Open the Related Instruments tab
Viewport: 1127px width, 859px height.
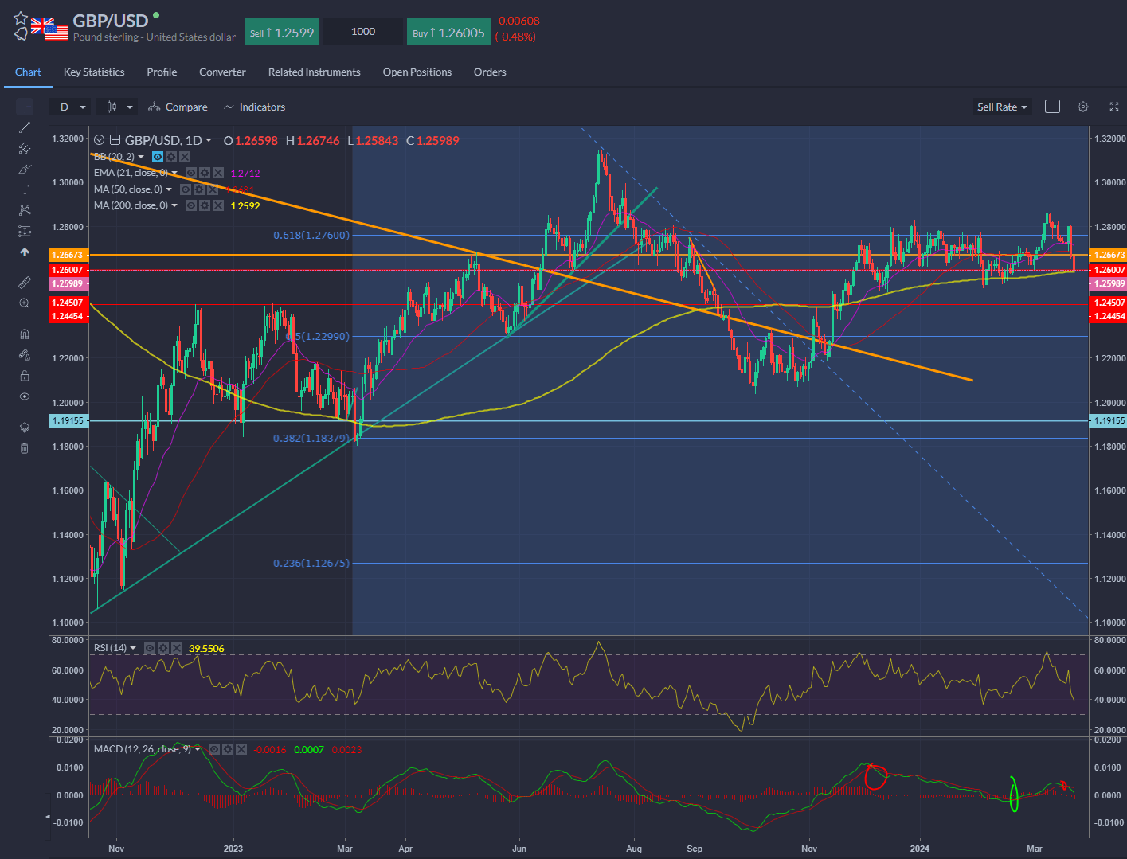tap(314, 72)
